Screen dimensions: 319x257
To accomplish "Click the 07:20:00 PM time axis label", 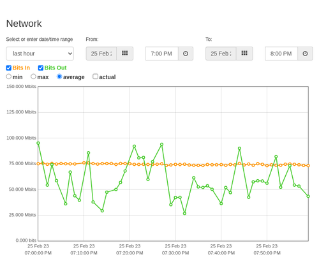I will [130, 253].
